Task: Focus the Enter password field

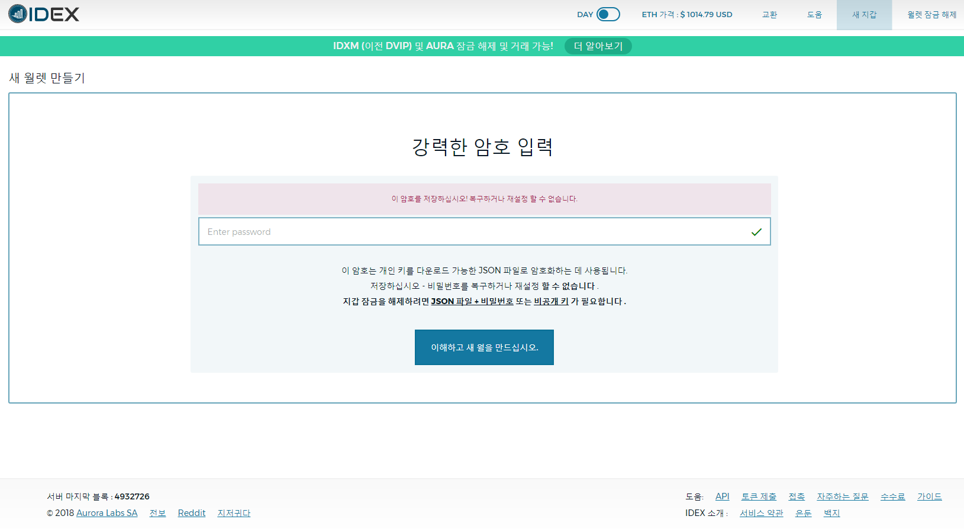Action: [484, 231]
